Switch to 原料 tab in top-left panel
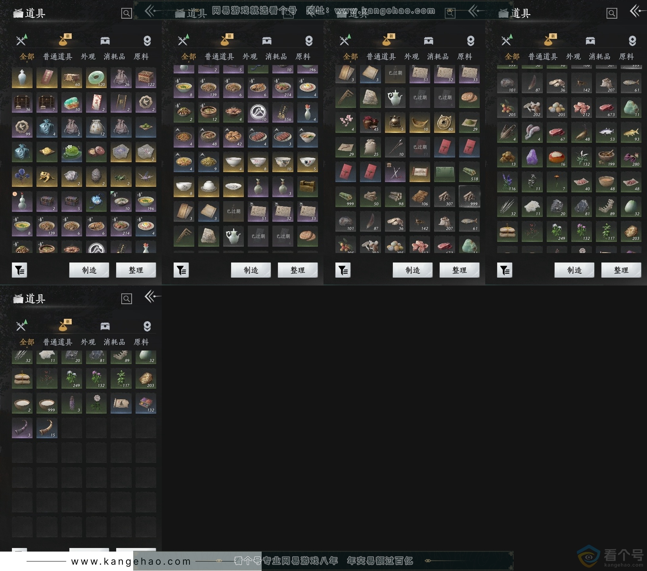 click(141, 57)
